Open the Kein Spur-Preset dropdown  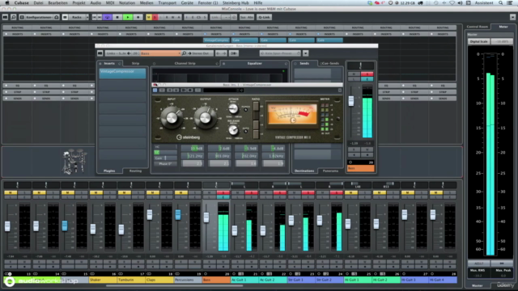pyautogui.click(x=280, y=53)
